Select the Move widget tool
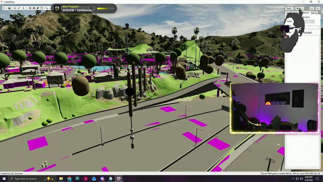The height and width of the screenshot is (182, 323). pyautogui.click(x=30, y=8)
